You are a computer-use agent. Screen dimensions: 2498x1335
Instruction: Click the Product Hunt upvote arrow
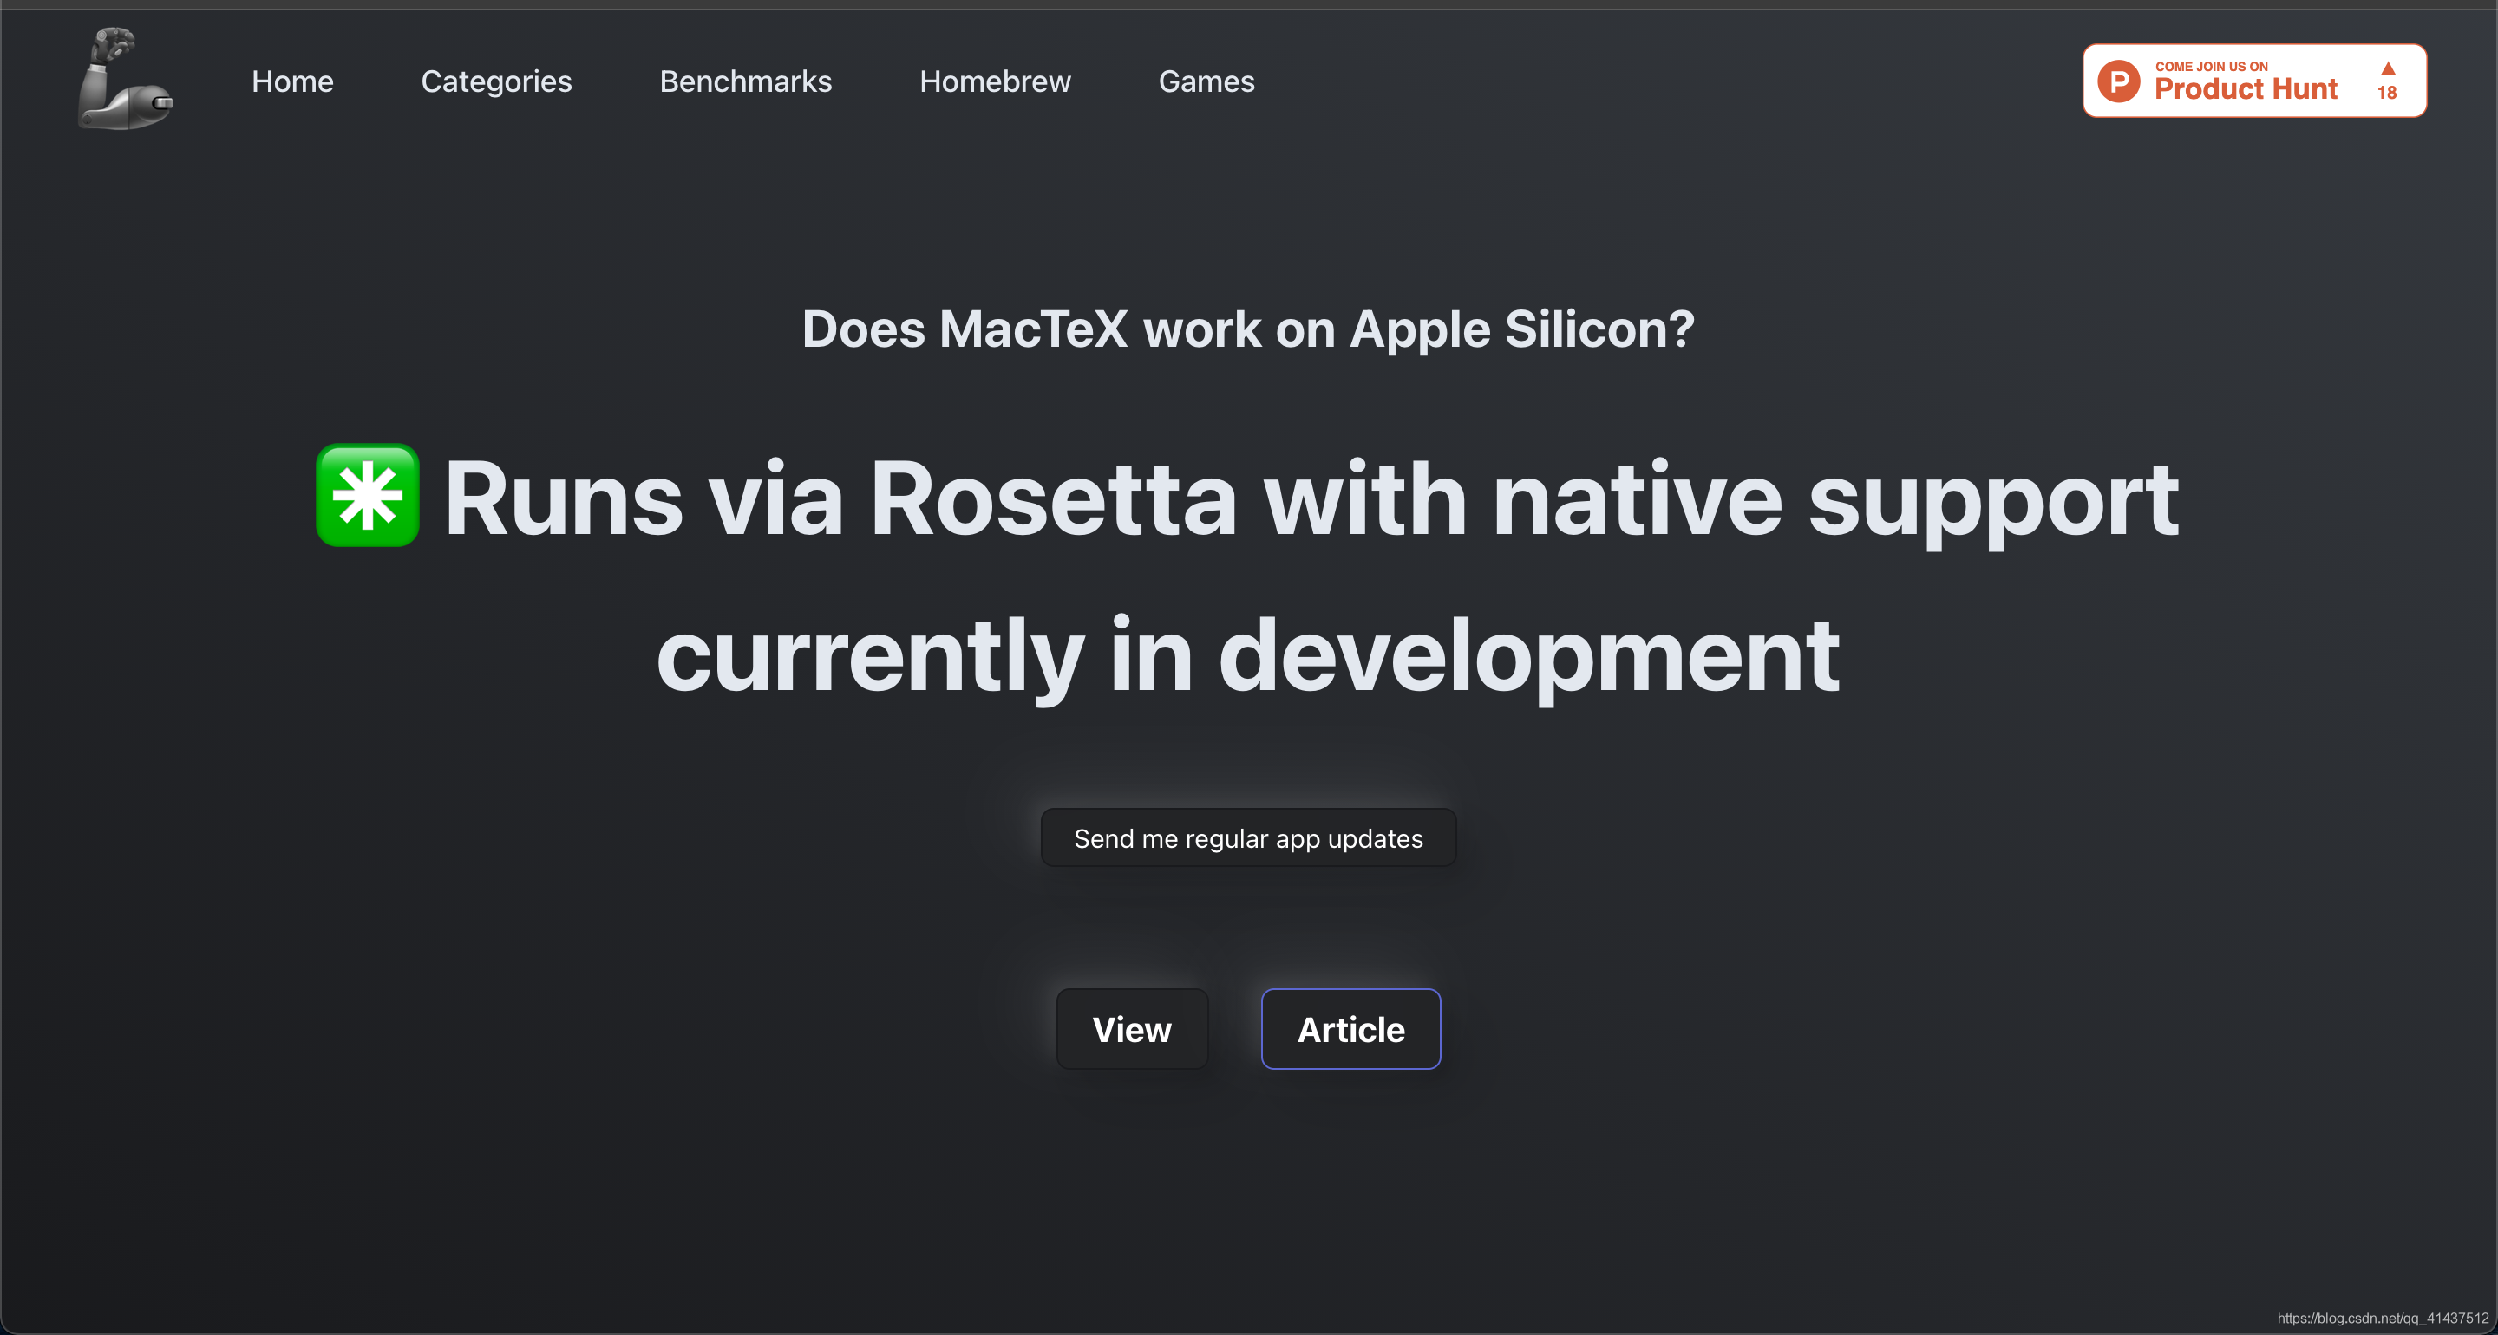pos(2388,68)
